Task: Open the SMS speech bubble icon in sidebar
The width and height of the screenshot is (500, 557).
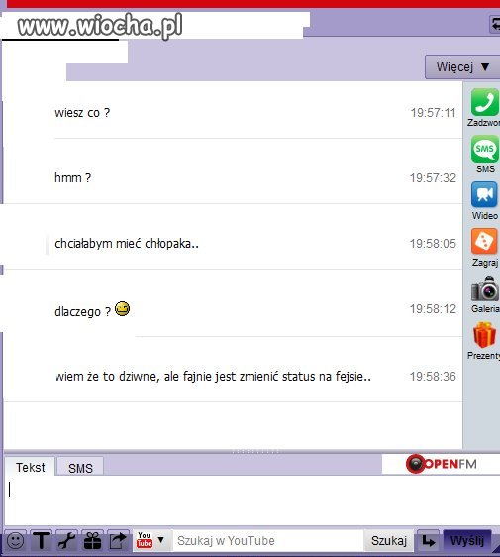Action: click(x=485, y=149)
